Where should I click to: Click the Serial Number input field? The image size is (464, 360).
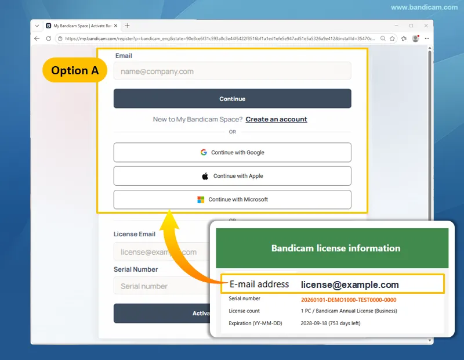pos(162,286)
